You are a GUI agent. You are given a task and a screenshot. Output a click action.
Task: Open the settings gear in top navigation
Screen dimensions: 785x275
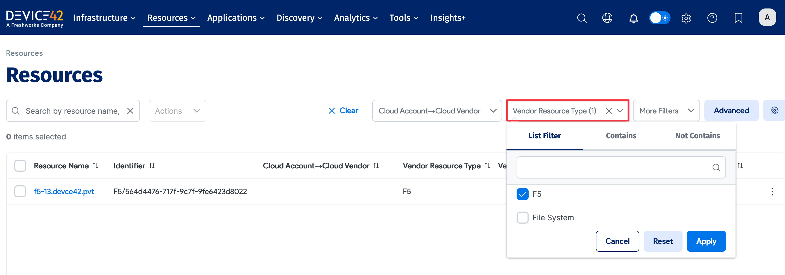[686, 18]
